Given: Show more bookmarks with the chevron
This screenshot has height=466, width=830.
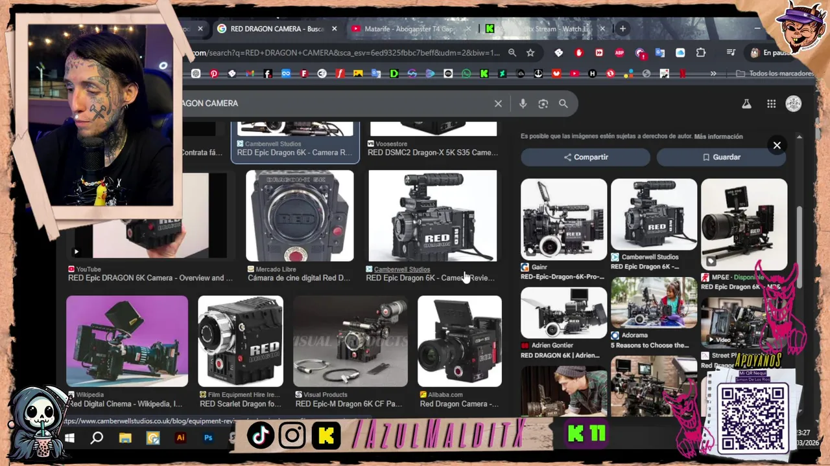Looking at the screenshot, I should [x=713, y=74].
